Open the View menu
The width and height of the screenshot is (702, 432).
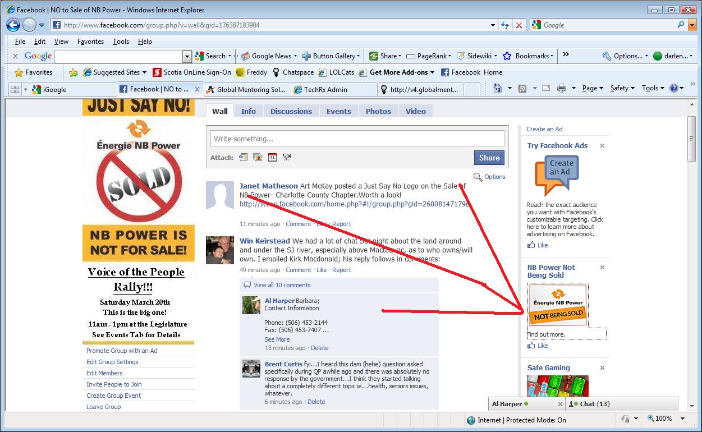pos(61,42)
